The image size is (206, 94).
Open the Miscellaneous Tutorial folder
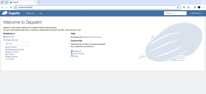tap(15, 49)
